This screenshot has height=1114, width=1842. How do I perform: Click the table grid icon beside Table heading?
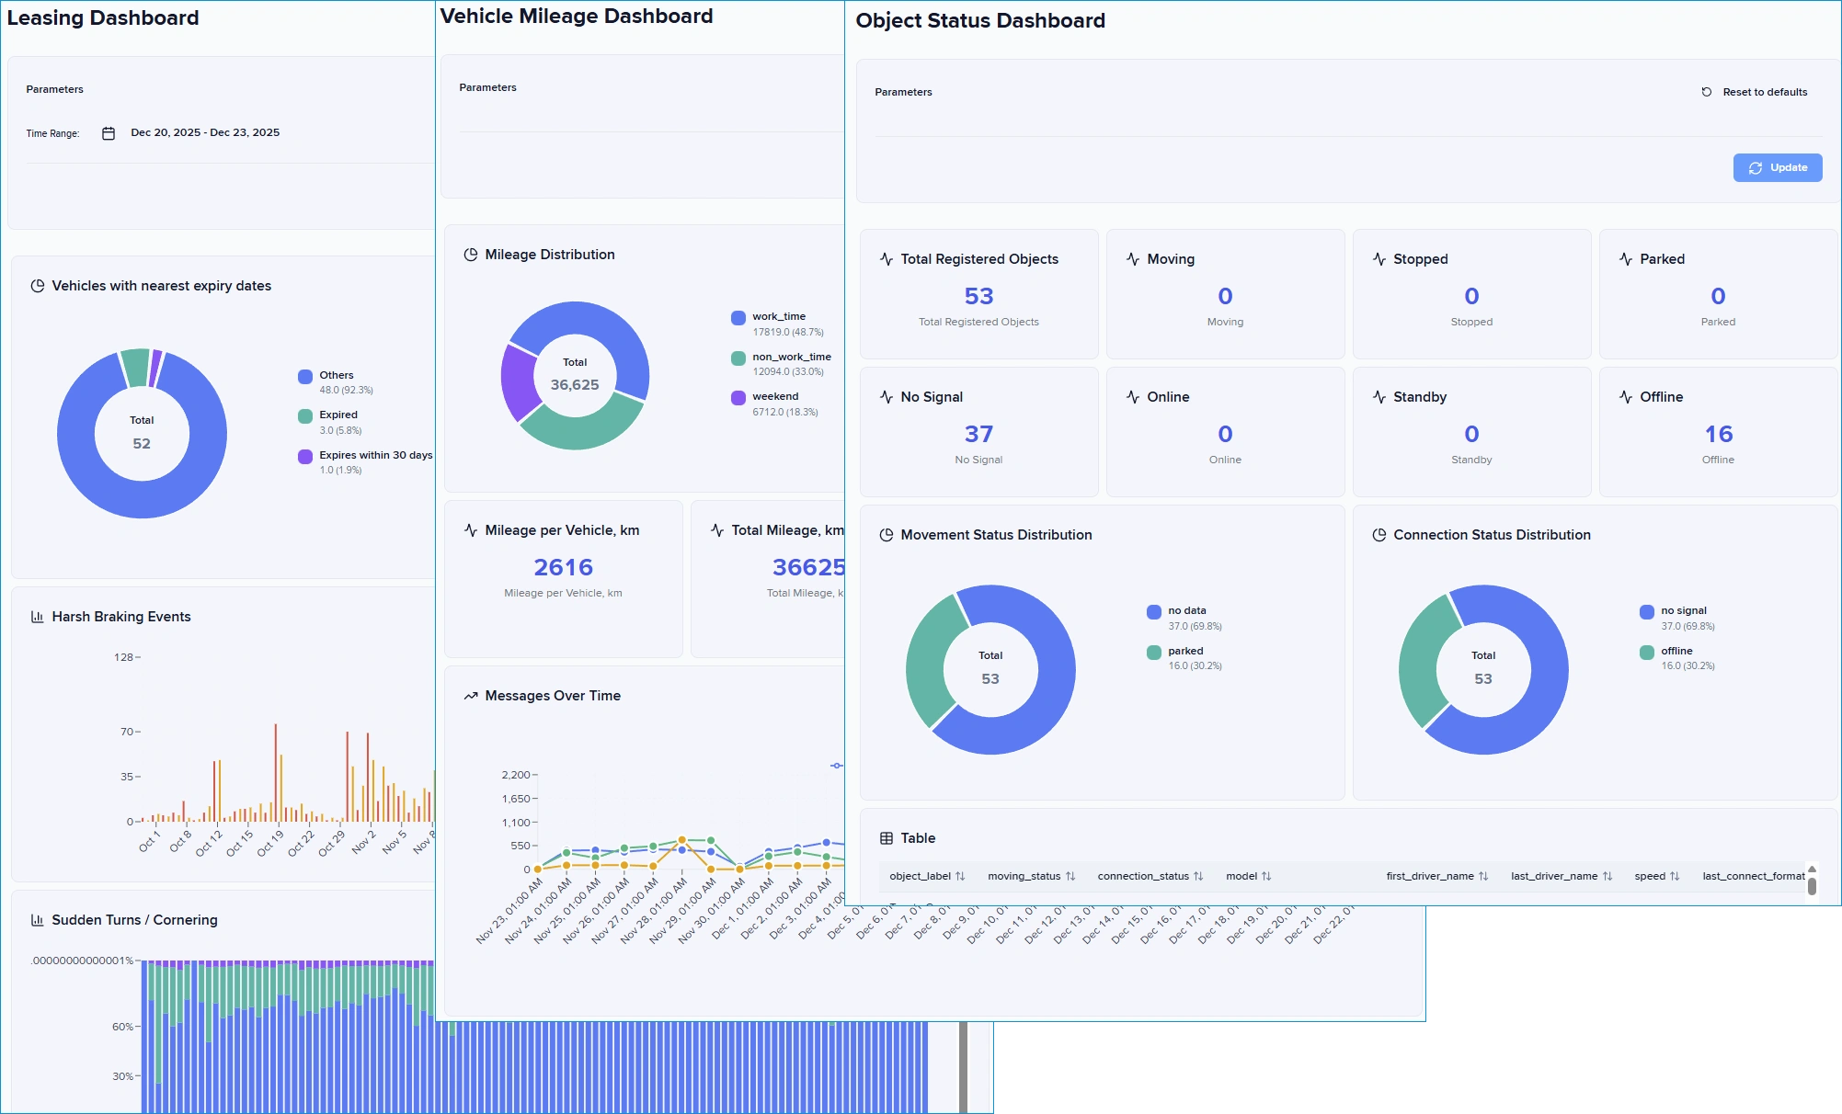coord(887,838)
